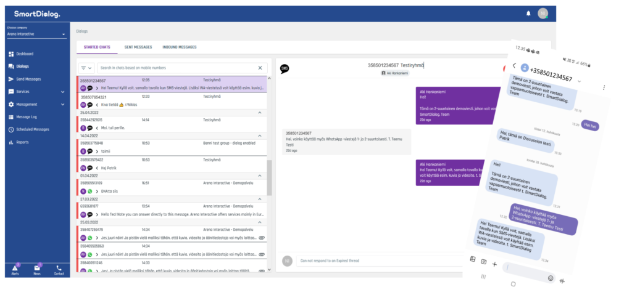Viewport: 632px width, 287px height.
Task: Click the chat list scroll down arrow
Action: pos(269,270)
